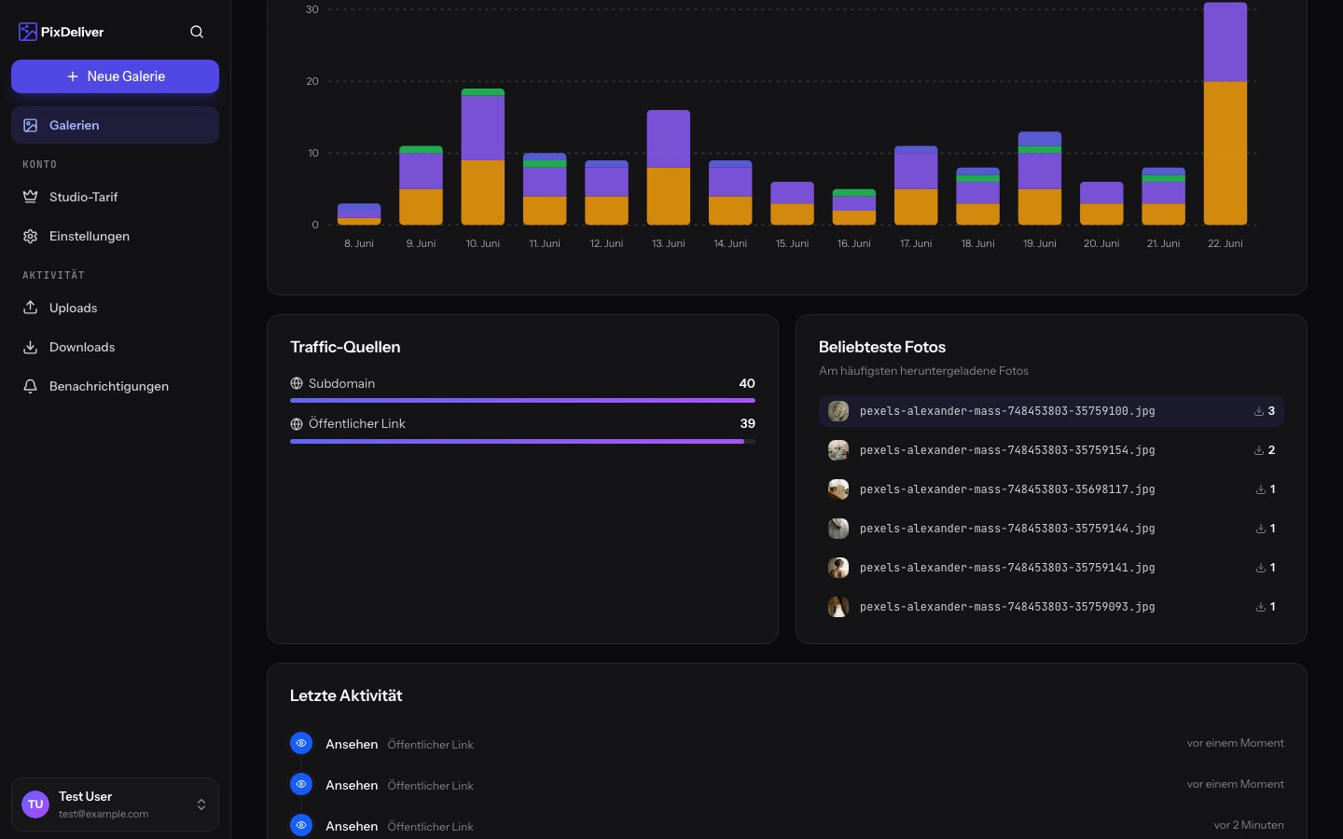
Task: Click the Öffentlicher Link count value 39
Action: (747, 423)
